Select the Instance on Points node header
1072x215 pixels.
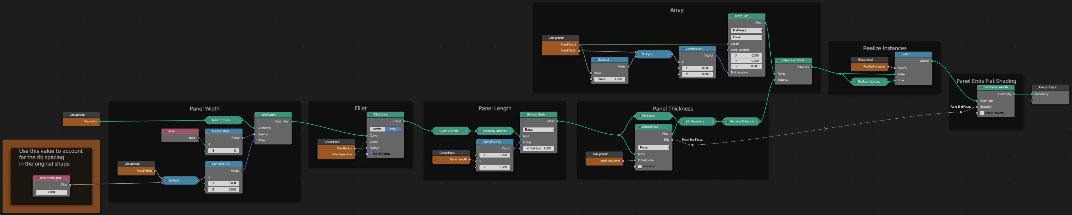[x=793, y=60]
